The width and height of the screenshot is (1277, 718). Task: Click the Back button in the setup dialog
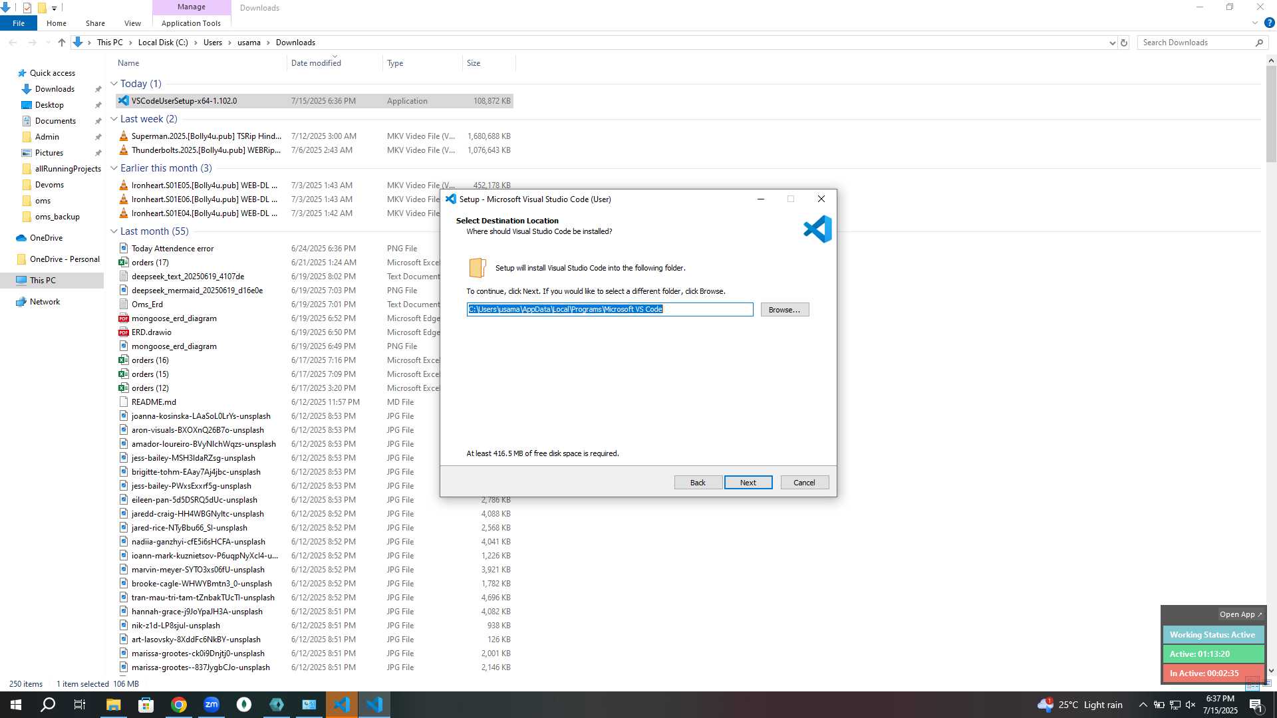click(x=698, y=483)
